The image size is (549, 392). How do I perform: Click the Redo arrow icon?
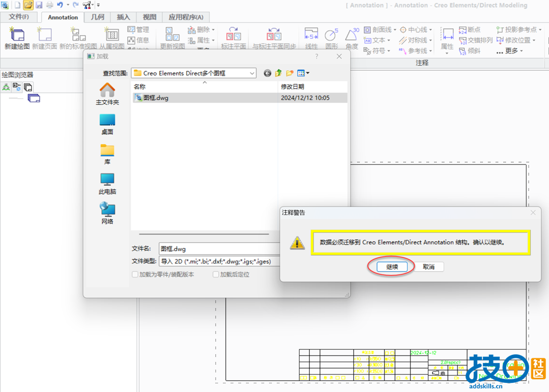point(76,5)
